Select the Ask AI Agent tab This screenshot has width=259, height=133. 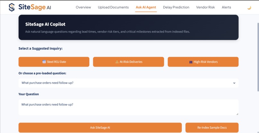146,7
